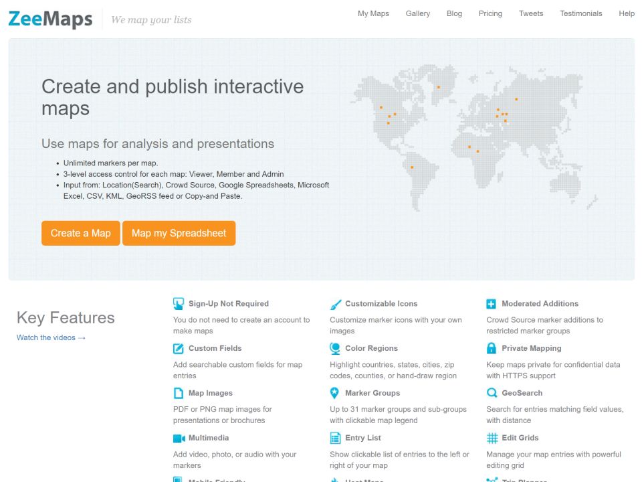Click 'Use maps for analysis and presentations'

pyautogui.click(x=158, y=144)
